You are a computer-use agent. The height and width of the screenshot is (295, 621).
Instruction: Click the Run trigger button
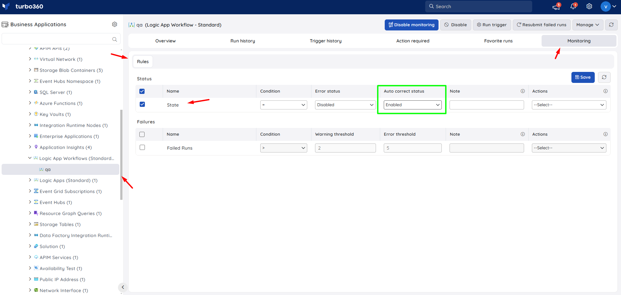click(x=492, y=25)
